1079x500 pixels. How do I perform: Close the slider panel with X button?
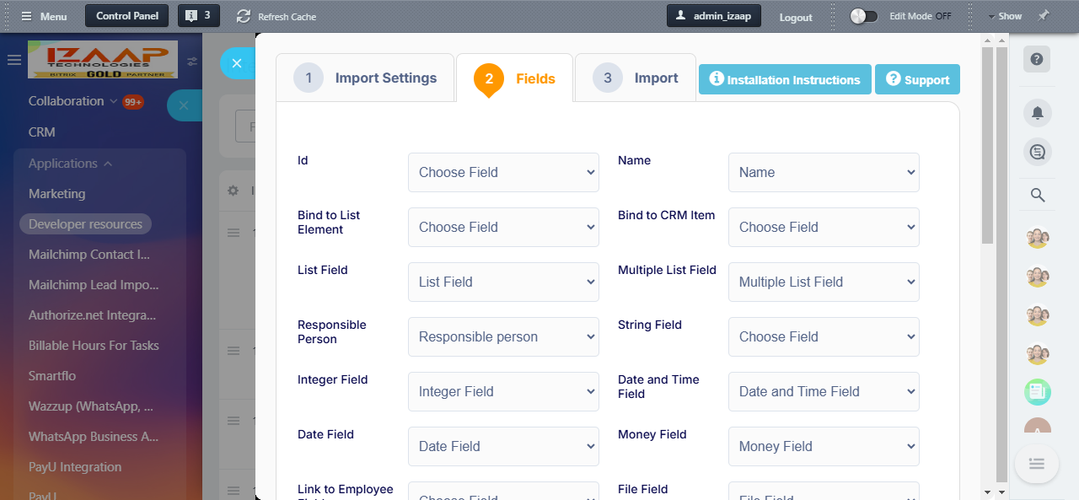click(x=237, y=63)
